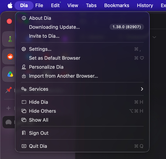The image size is (166, 159).
Task: Click the Personalize Dia signature icon
Action: (24, 67)
